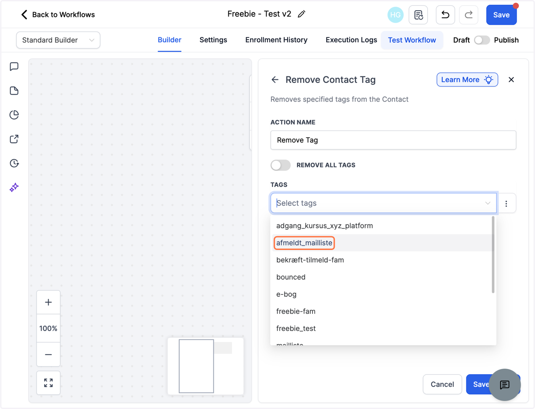535x409 pixels.
Task: Go back to Workflows
Action: pyautogui.click(x=58, y=15)
